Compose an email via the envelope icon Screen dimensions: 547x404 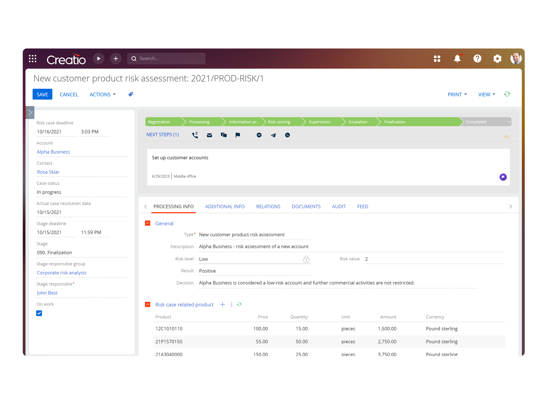tap(209, 135)
